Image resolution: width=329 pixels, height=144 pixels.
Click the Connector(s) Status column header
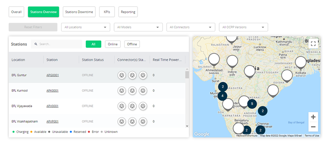pyautogui.click(x=132, y=60)
